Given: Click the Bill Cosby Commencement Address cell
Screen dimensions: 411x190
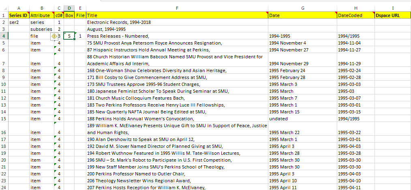Looking at the screenshot, I should (177, 77).
